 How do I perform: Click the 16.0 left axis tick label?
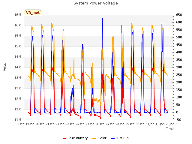(18, 25)
